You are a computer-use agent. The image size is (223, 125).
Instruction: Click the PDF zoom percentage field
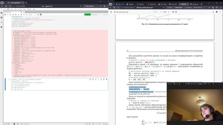point(165,12)
